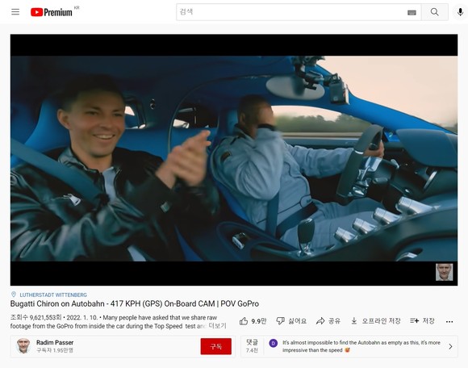Subscribe using the red 구독 button
This screenshot has width=468, height=368.
(x=215, y=346)
